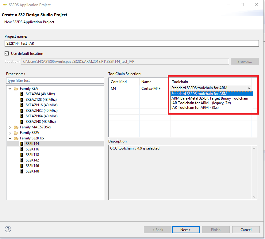Click the NXP logo in title bar

pyautogui.click(x=5, y=5)
